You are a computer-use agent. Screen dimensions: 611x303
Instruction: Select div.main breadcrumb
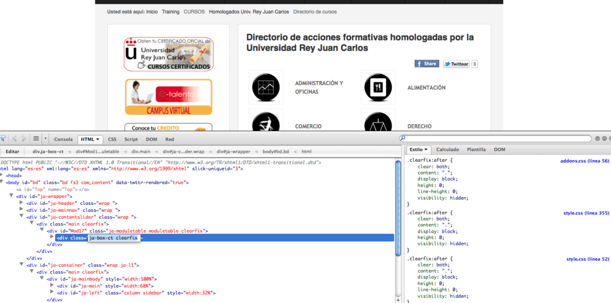141,152
